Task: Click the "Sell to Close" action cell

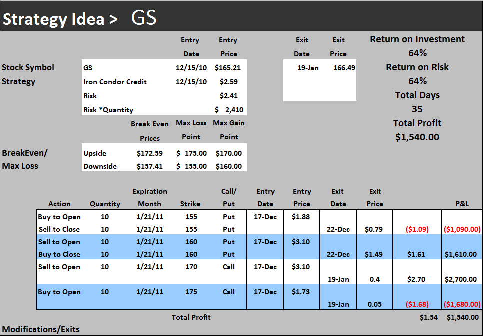Action: pyautogui.click(x=59, y=229)
